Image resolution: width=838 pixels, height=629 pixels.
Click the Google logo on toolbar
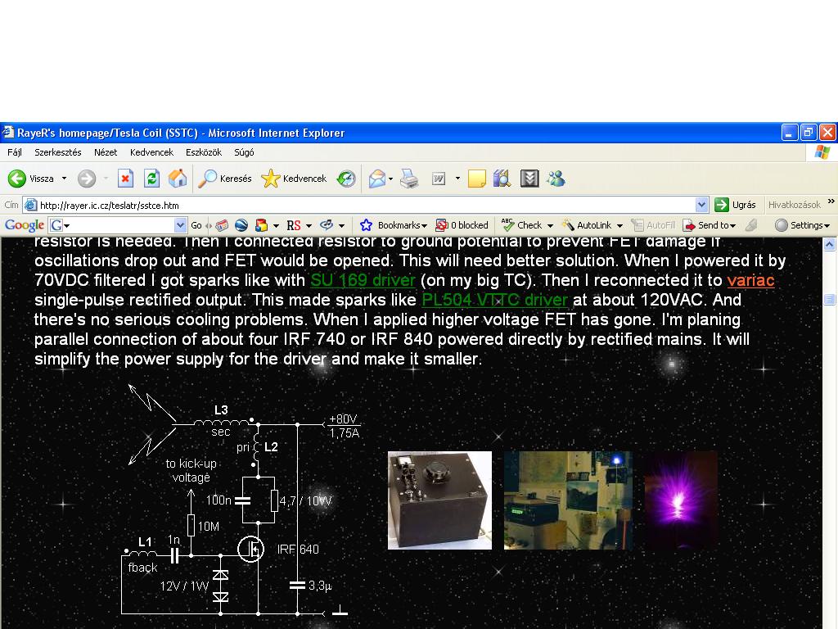tap(25, 225)
